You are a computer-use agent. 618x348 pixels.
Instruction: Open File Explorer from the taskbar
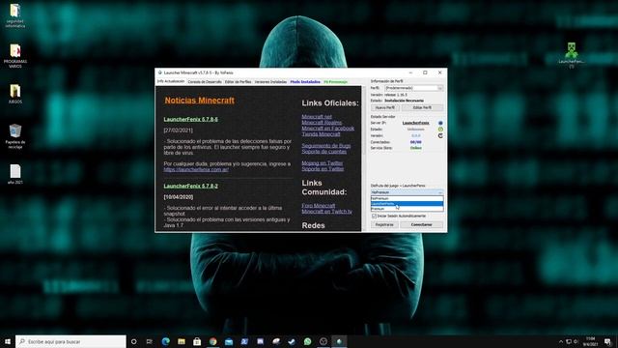(182, 341)
